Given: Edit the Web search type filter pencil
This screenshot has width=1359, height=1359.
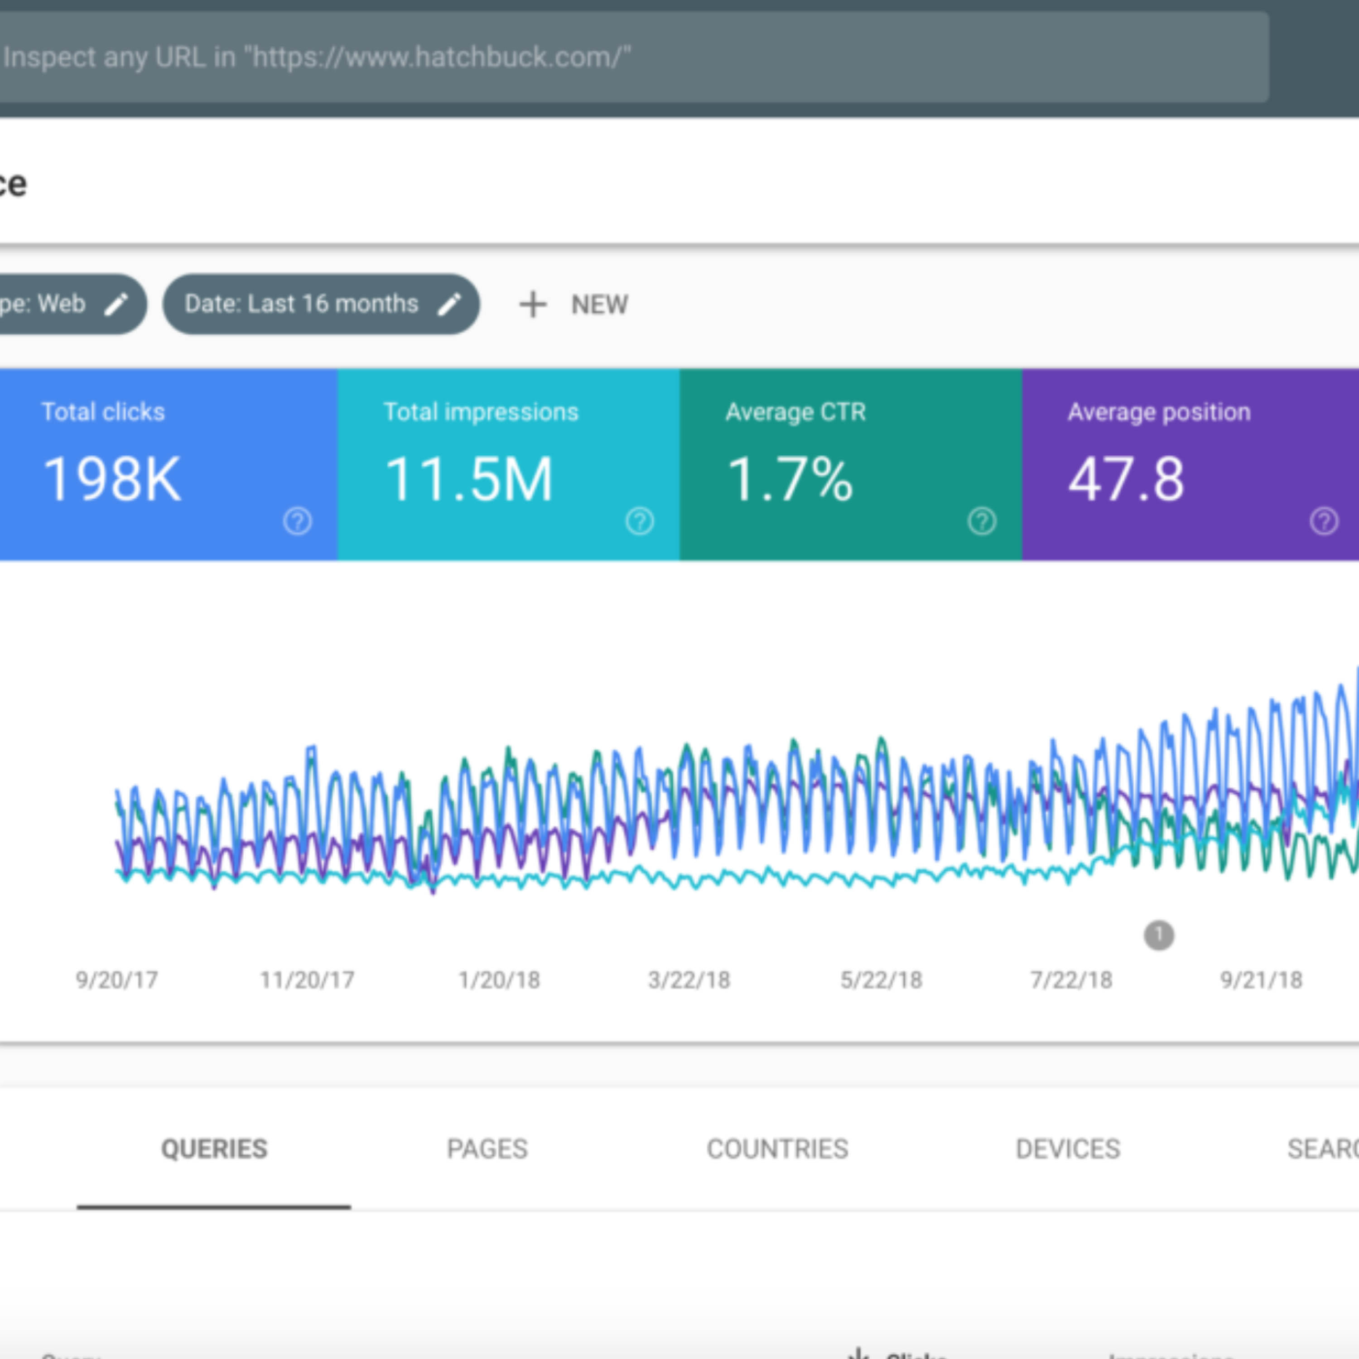Looking at the screenshot, I should tap(116, 304).
